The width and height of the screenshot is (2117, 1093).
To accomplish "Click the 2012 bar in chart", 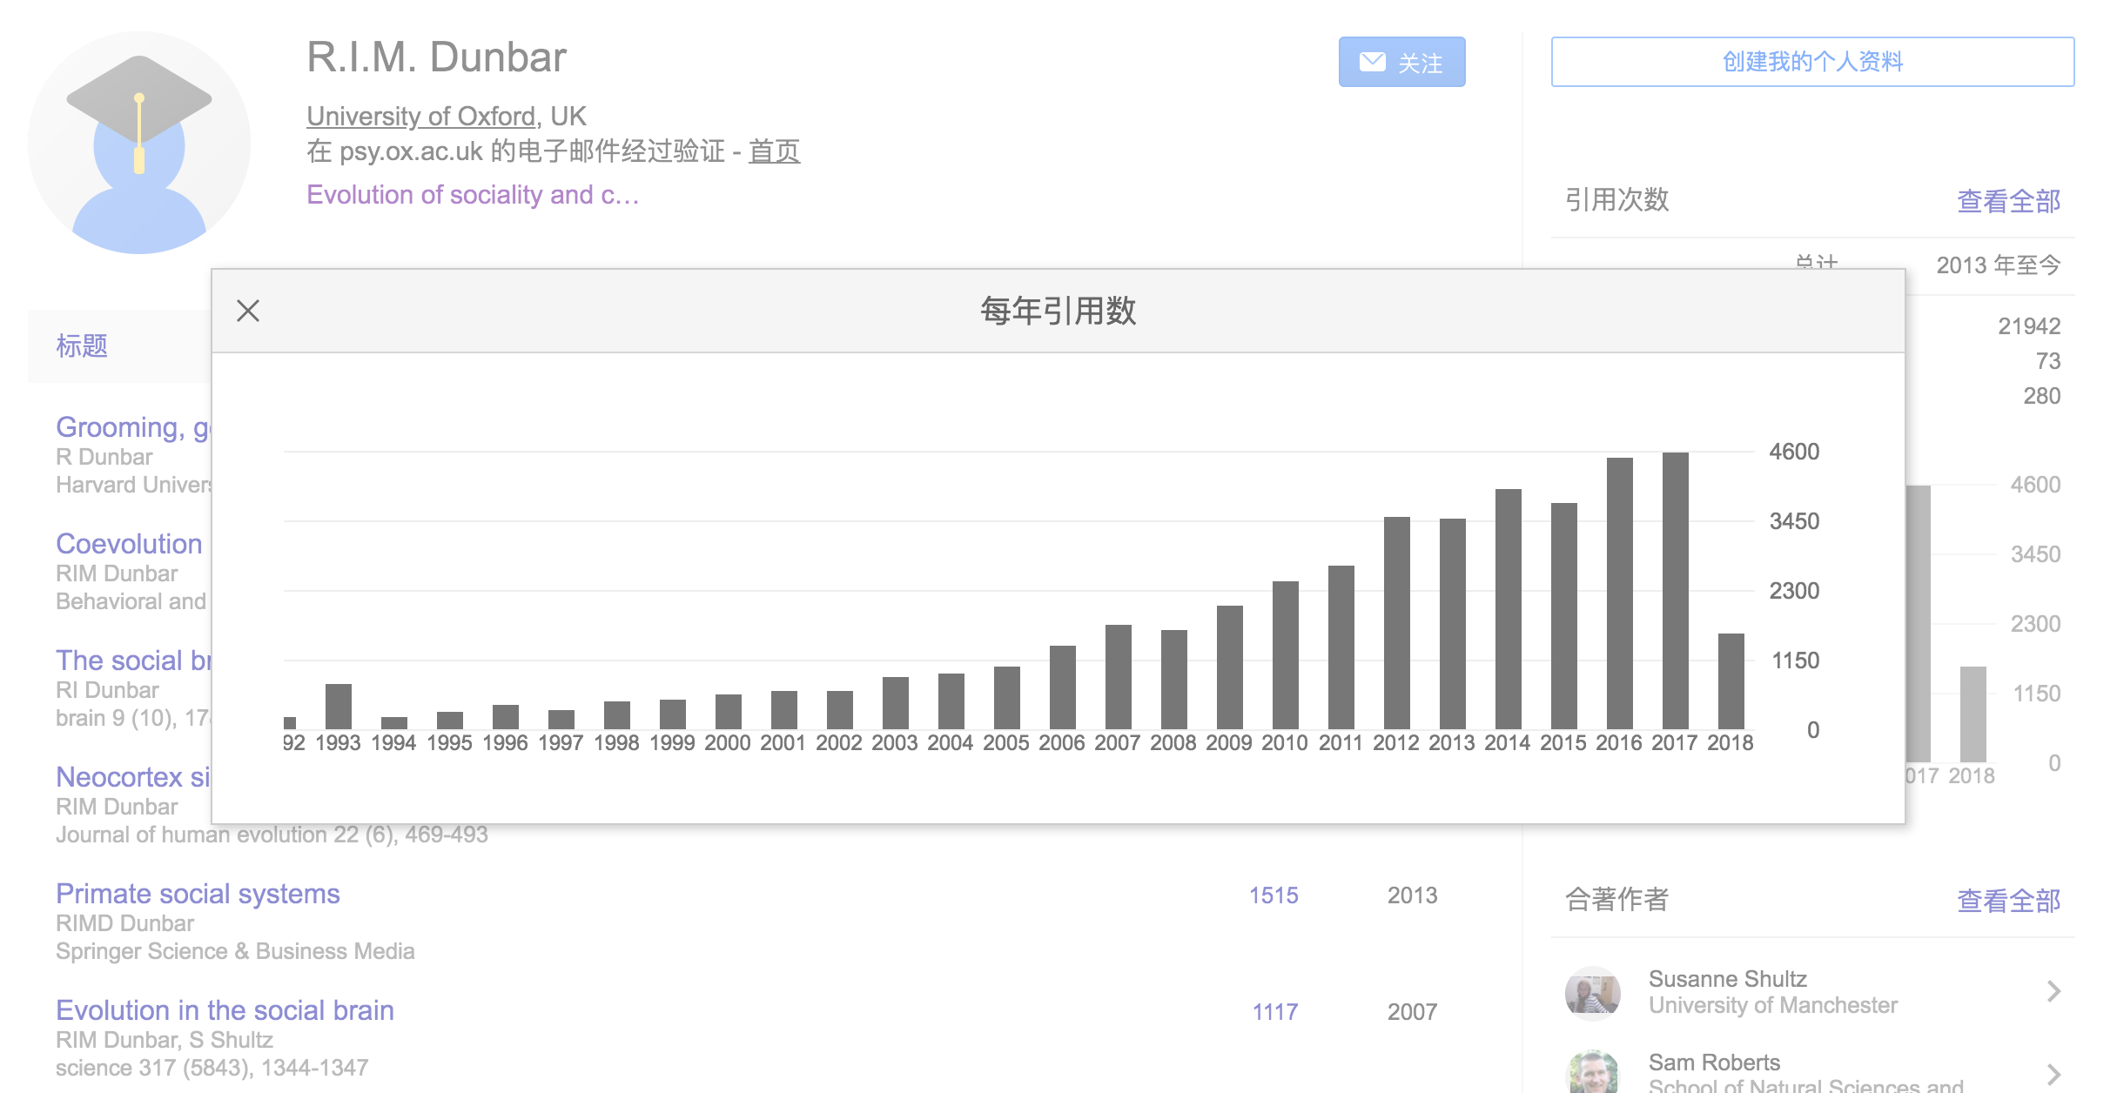I will pyautogui.click(x=1396, y=622).
